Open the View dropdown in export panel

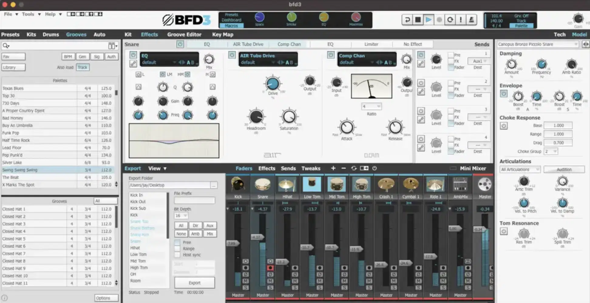[157, 168]
